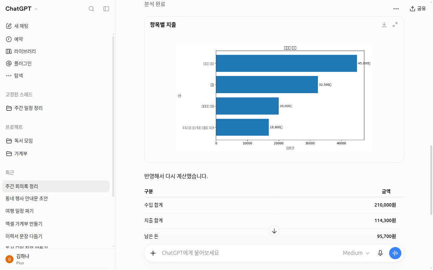
Task: Open the 가계부 project folder
Action: point(56,154)
